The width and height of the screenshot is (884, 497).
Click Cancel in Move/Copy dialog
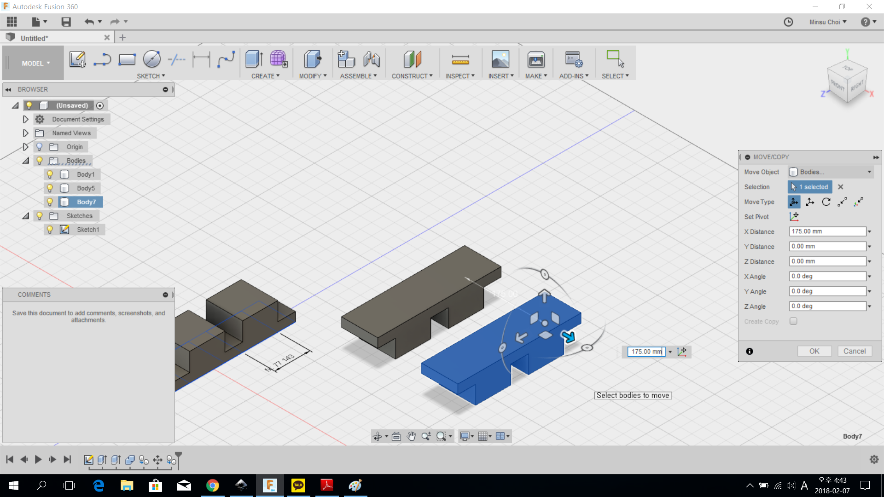point(855,351)
